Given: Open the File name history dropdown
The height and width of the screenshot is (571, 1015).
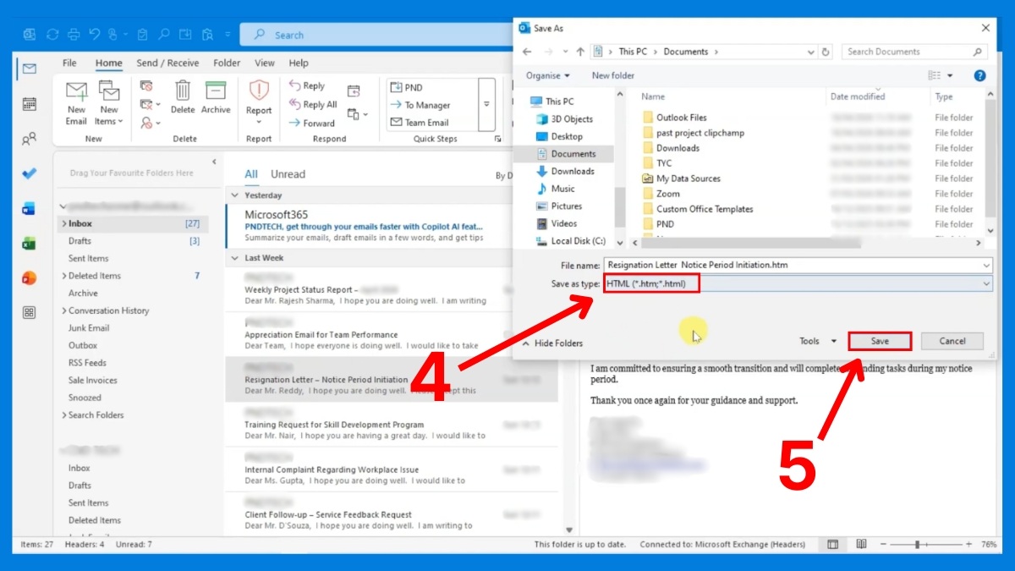Looking at the screenshot, I should coord(986,266).
